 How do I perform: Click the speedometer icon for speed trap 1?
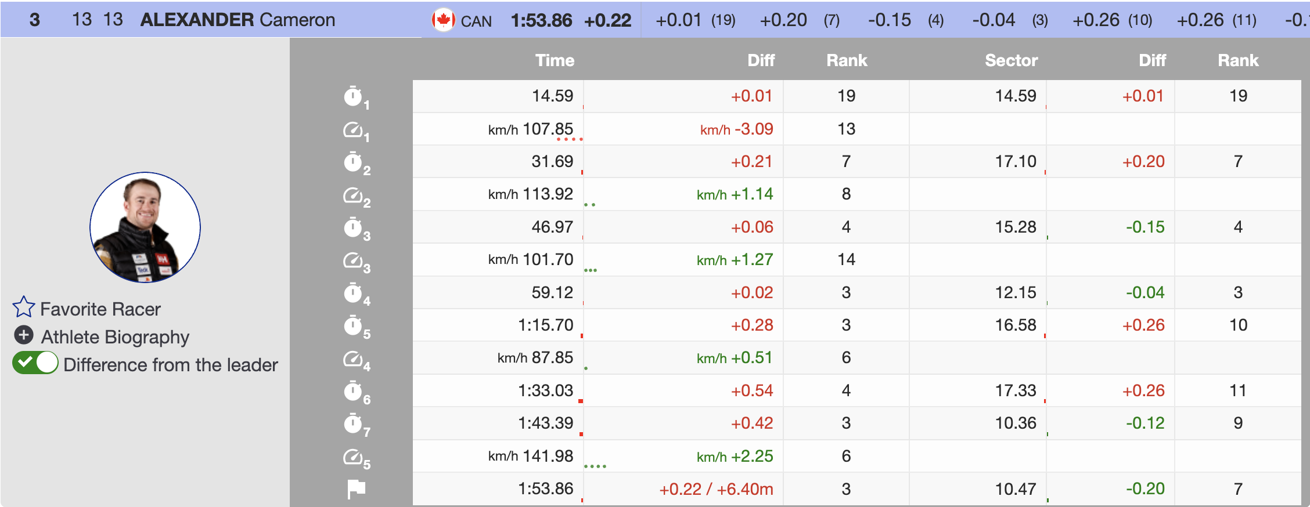353,129
